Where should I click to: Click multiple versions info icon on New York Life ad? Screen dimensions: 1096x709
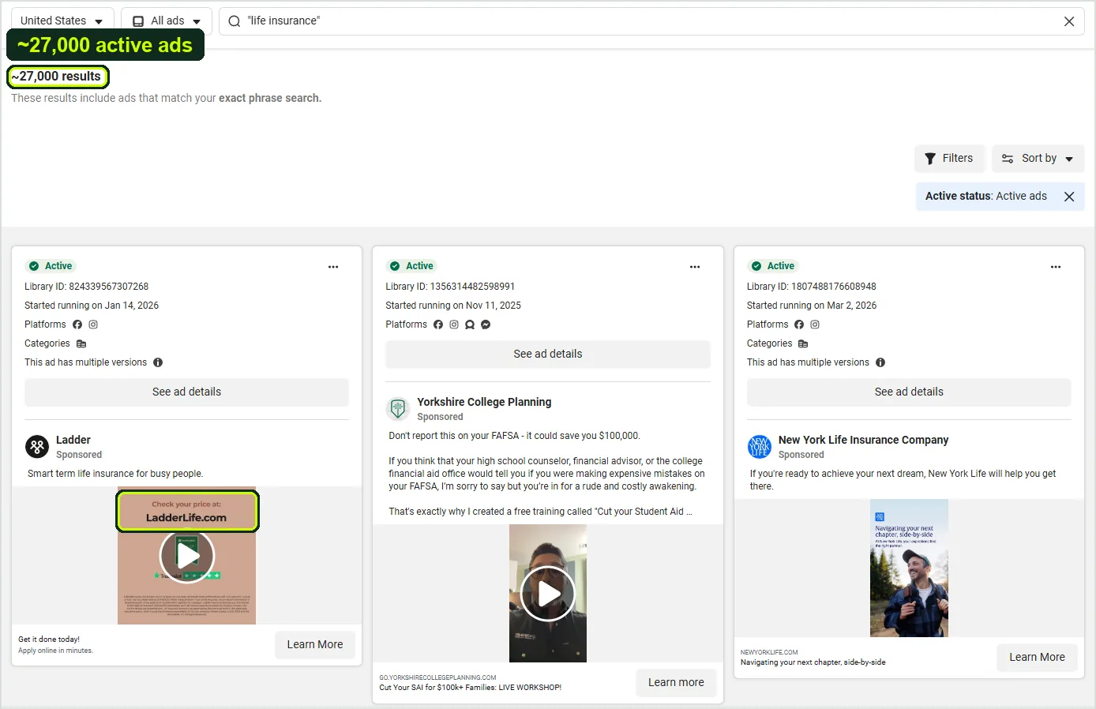coord(880,362)
